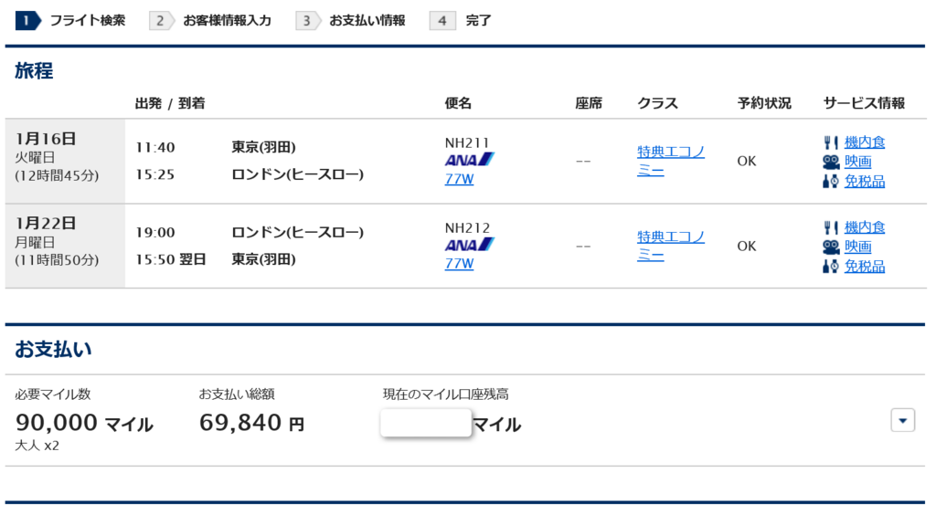Click the meal icon for flight NH211
Image resolution: width=936 pixels, height=515 pixels.
click(831, 142)
